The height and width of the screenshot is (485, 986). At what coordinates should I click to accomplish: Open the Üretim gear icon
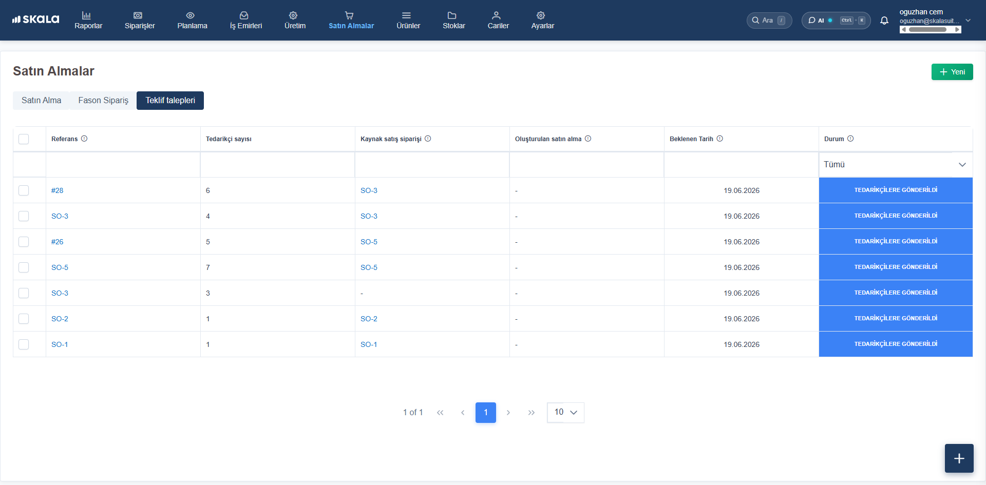point(293,15)
